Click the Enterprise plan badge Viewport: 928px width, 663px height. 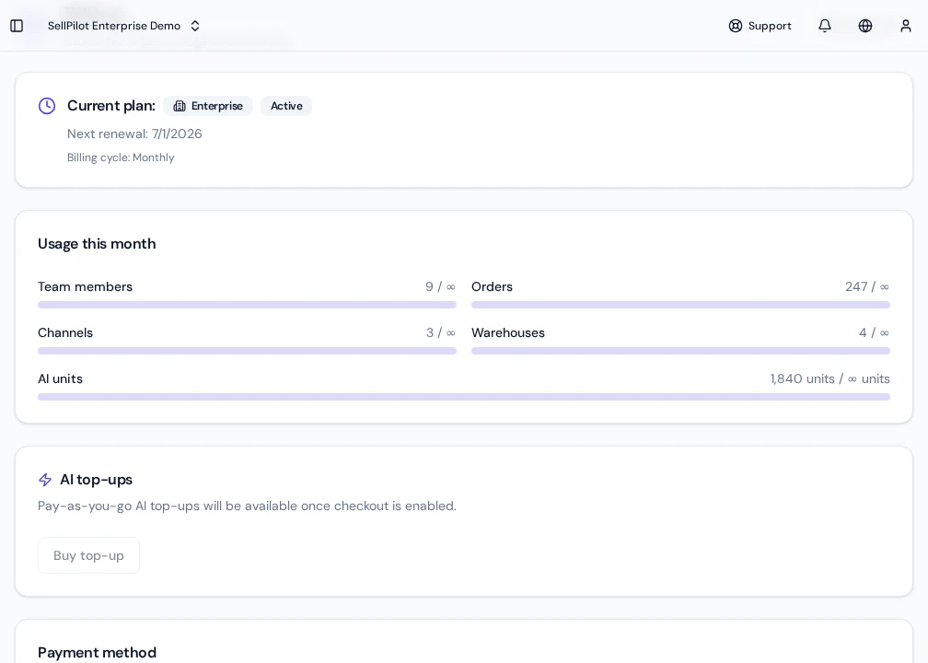coord(208,106)
